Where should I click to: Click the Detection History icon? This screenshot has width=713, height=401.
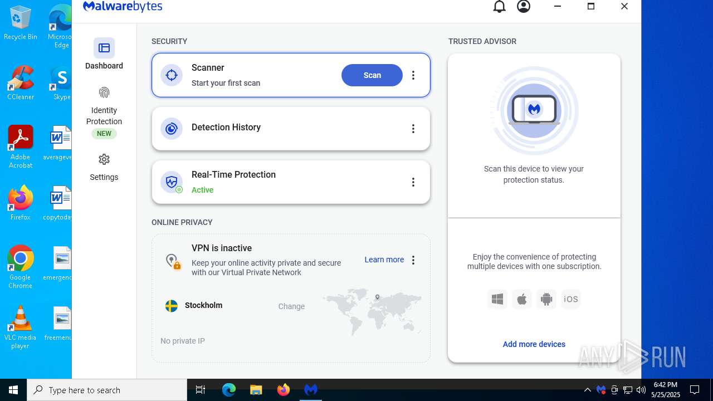pos(172,129)
